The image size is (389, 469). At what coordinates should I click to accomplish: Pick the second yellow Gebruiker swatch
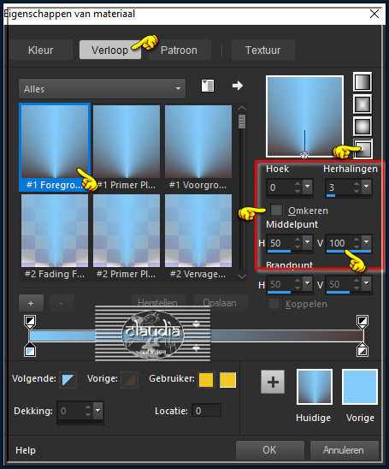coord(227,380)
